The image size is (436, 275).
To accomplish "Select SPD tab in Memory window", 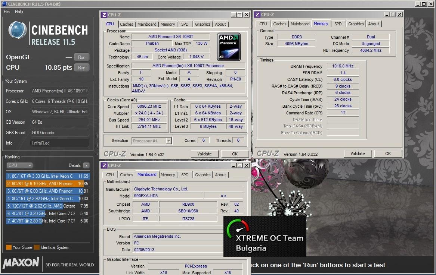I will [338, 24].
